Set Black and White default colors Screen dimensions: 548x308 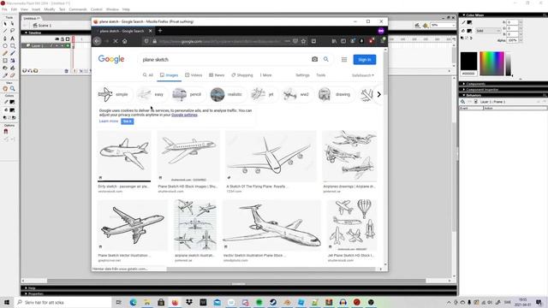5,118
